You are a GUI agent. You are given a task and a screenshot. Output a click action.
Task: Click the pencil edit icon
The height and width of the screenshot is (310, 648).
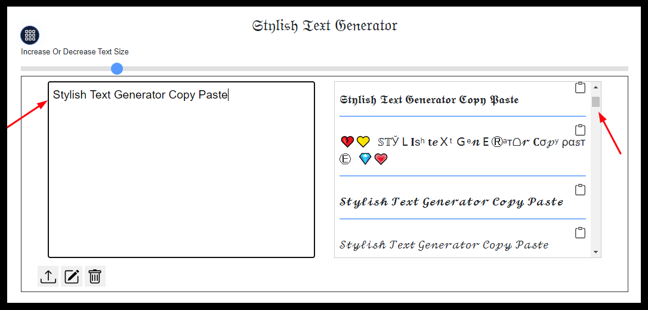(x=72, y=276)
